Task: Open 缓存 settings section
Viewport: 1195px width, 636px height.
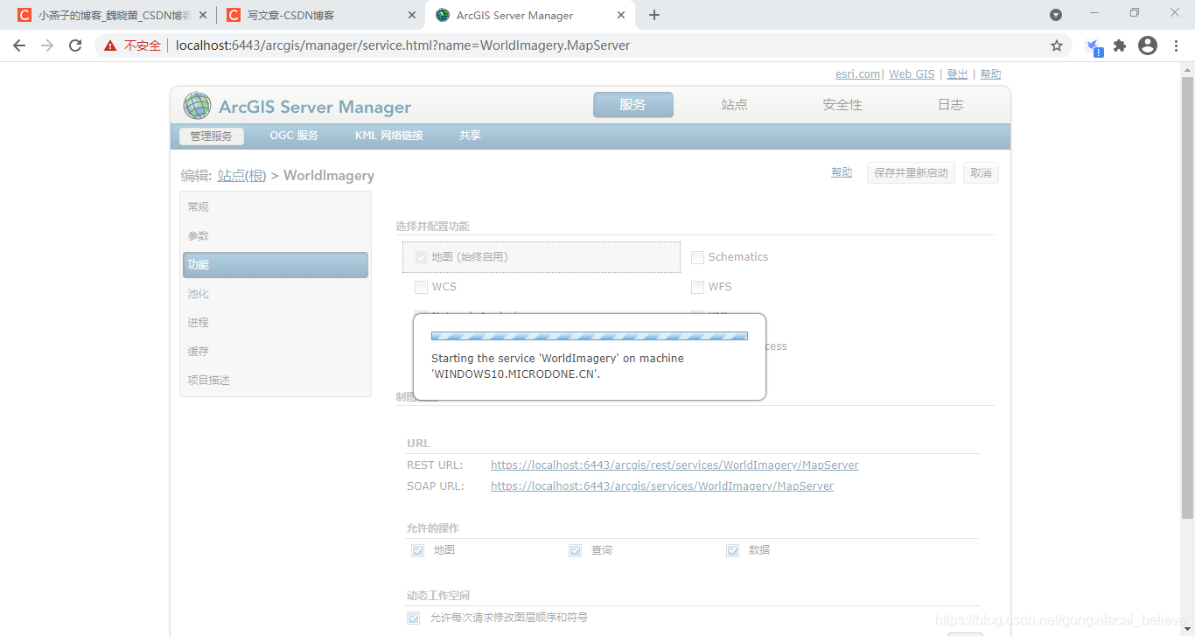Action: click(275, 352)
